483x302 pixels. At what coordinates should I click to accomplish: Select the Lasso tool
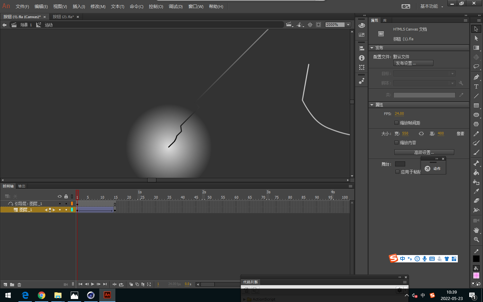point(476,66)
